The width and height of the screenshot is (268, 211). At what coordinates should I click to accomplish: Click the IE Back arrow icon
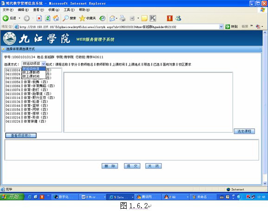(x=6, y=18)
